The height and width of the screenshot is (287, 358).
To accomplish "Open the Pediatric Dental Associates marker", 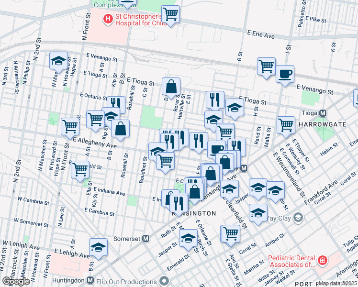I will [323, 261].
